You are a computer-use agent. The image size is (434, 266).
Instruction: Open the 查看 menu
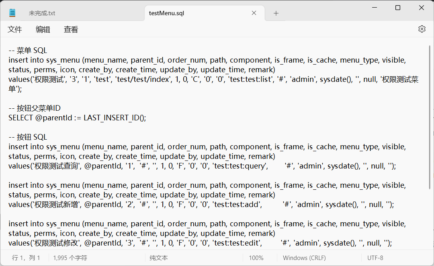(71, 29)
